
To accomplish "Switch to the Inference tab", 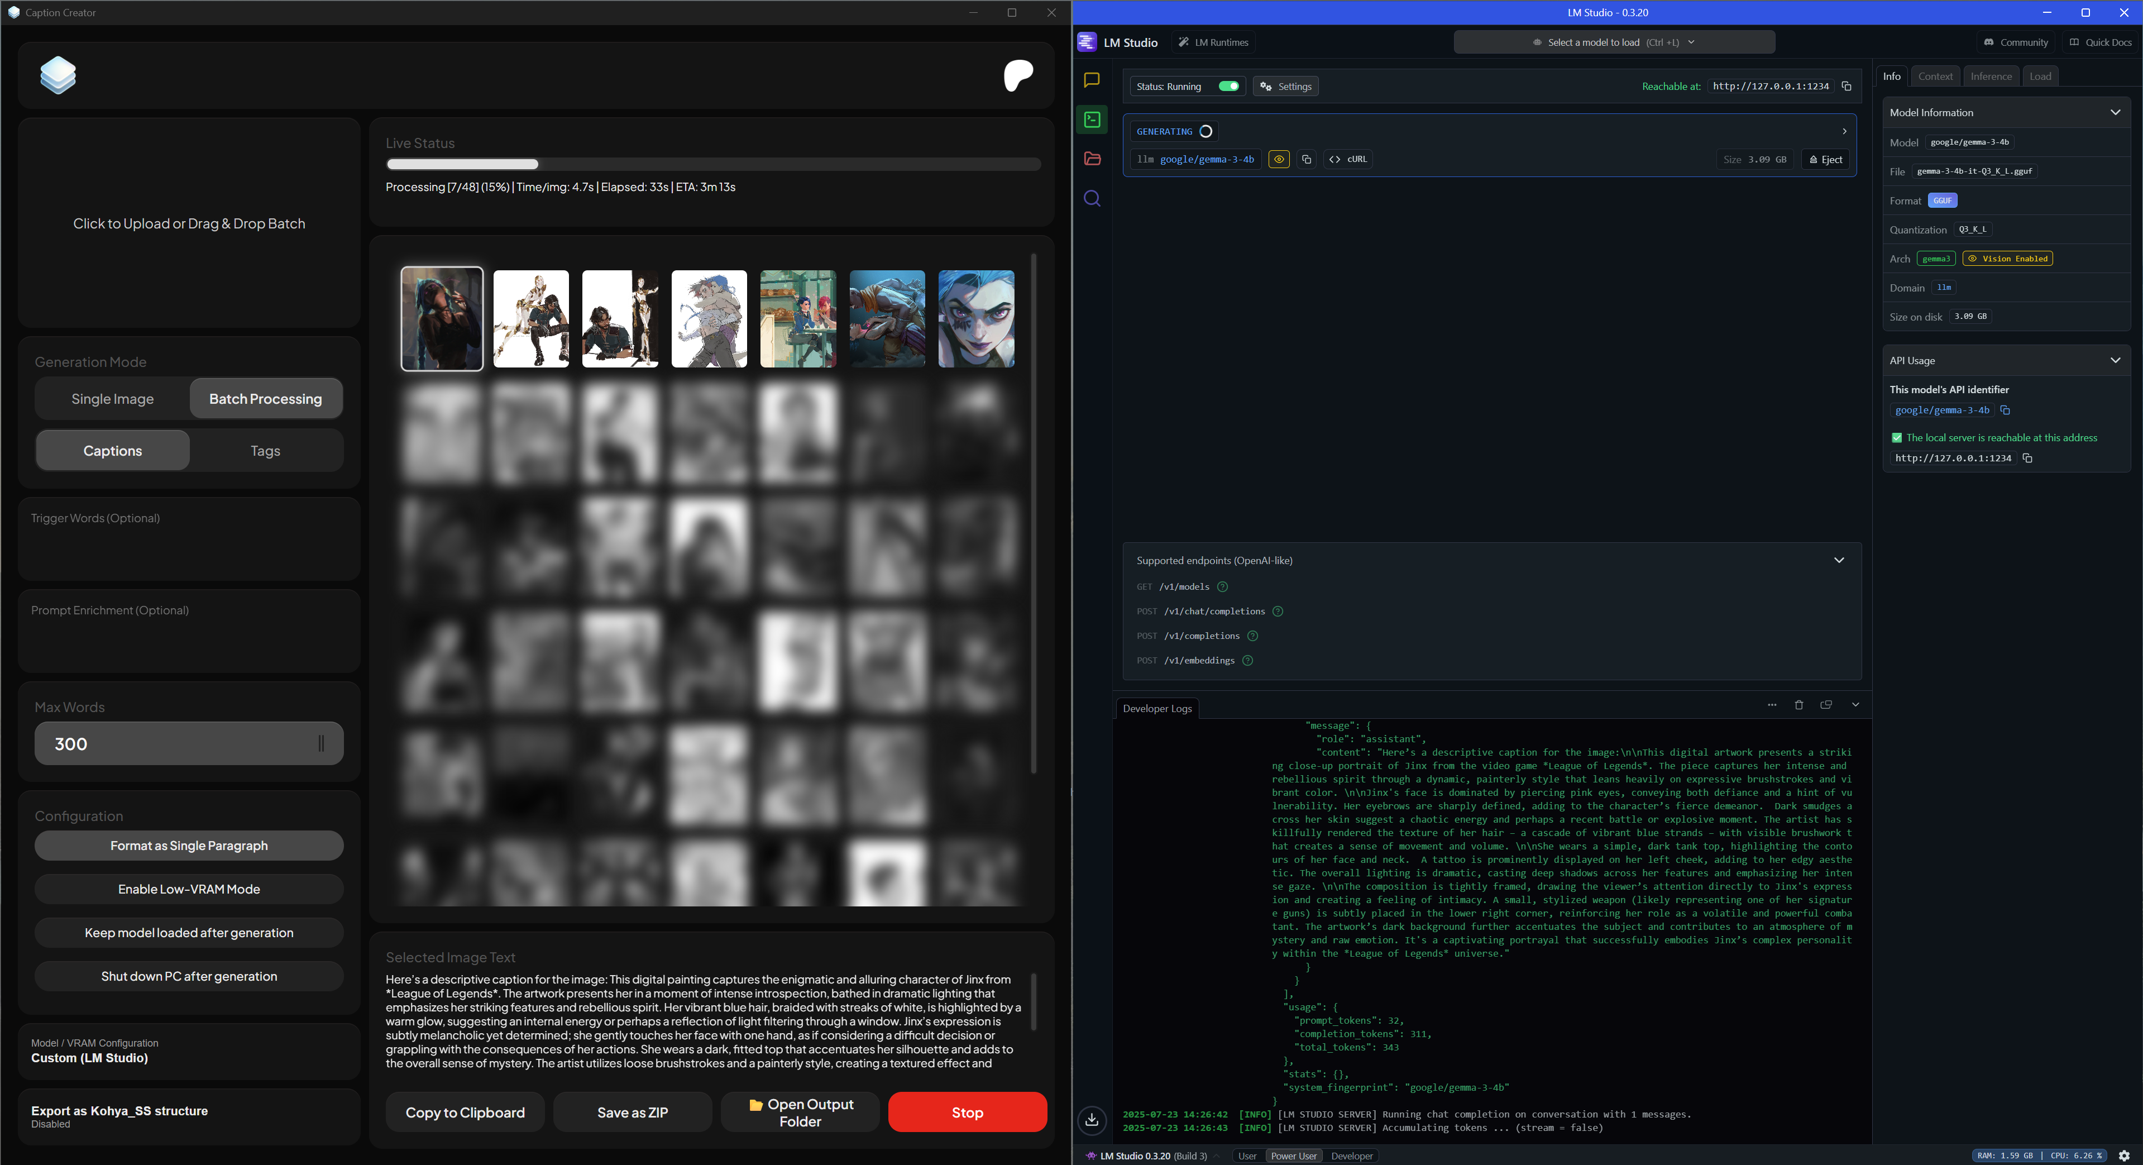I will click(x=1991, y=77).
